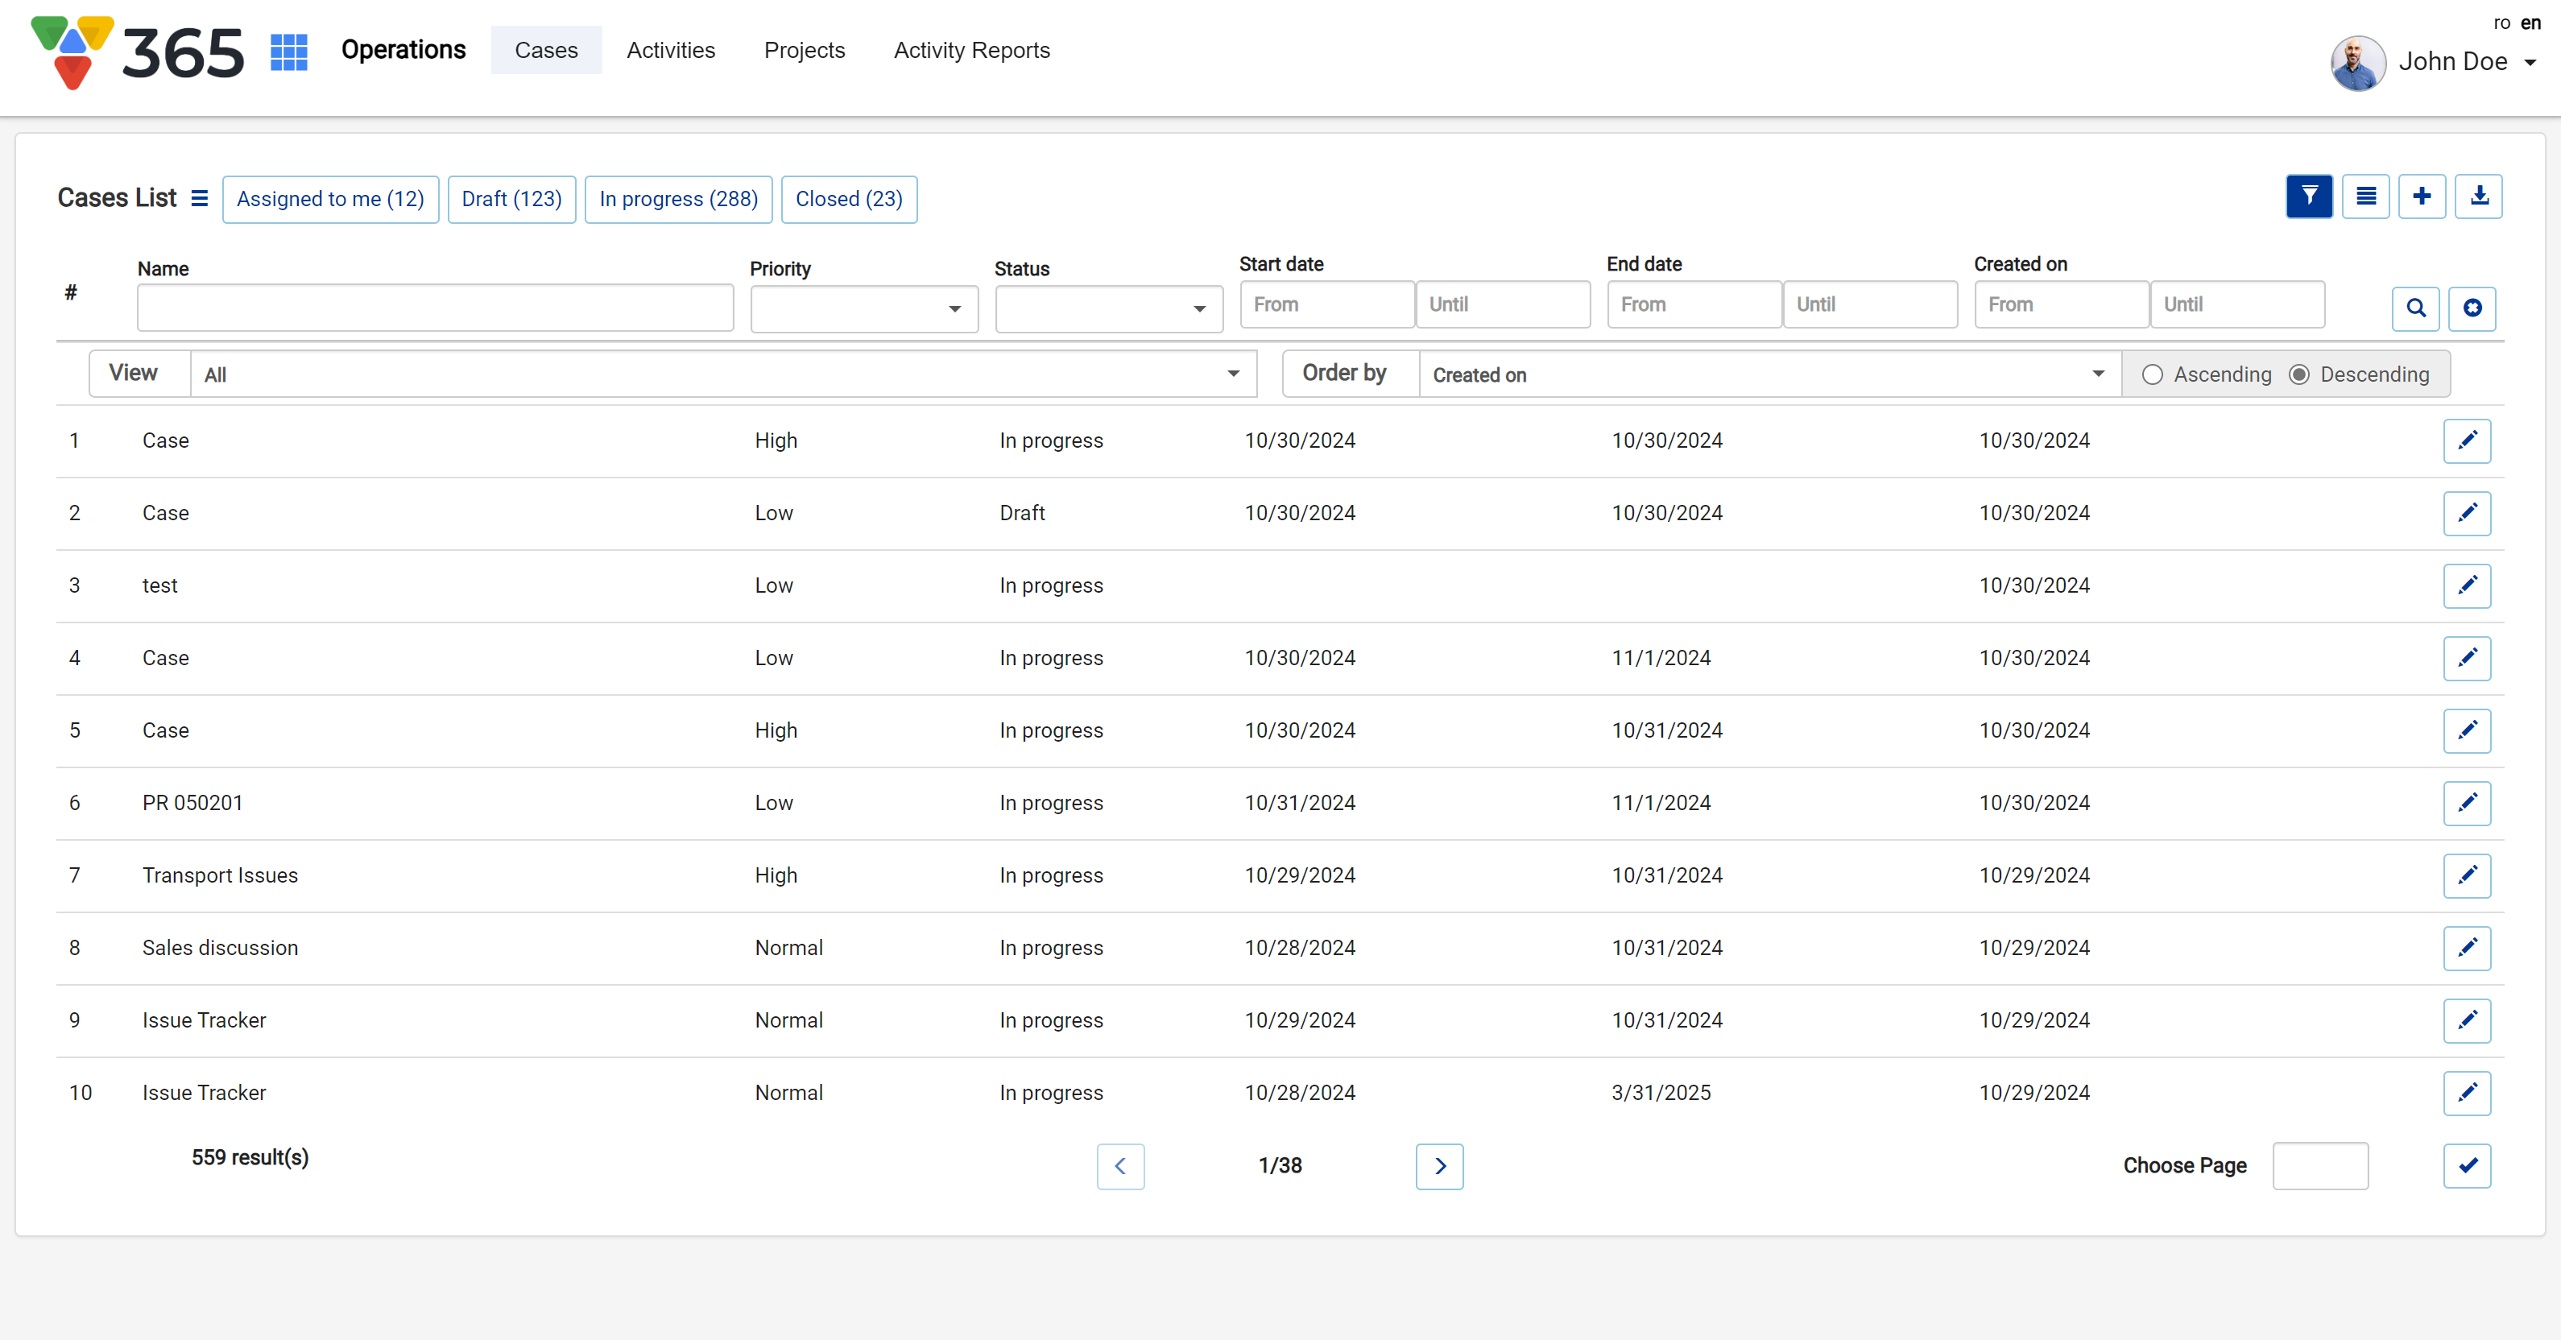Click the magnifier search filter icon
Image resolution: width=2561 pixels, height=1340 pixels.
[x=2415, y=308]
